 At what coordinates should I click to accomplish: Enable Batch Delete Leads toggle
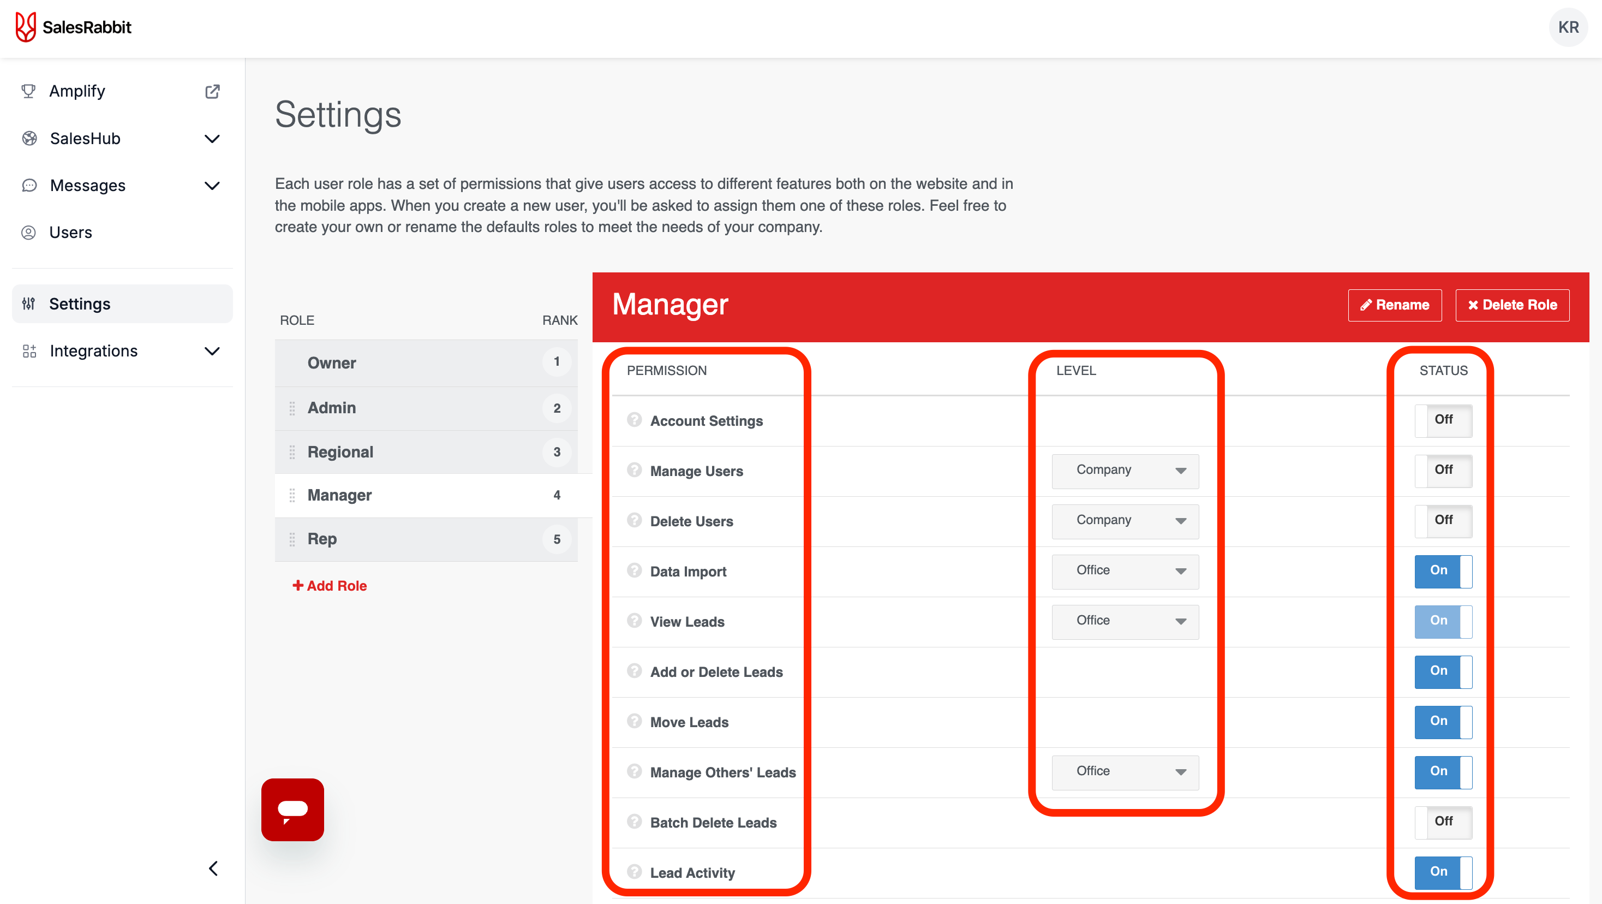click(1443, 822)
